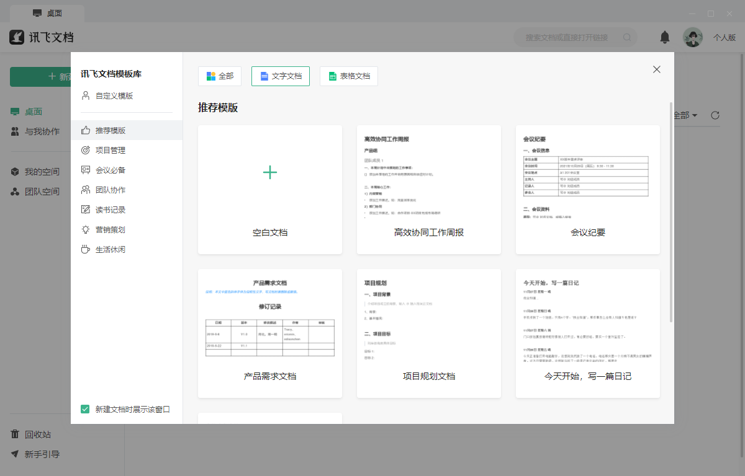Create a 空白文档 blank document
The image size is (745, 476).
[270, 189]
